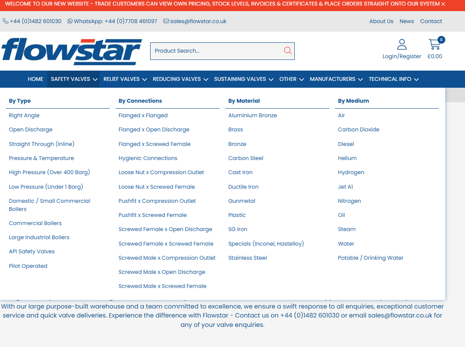This screenshot has height=347, width=465.
Task: Select Plastic material
Action: (x=237, y=215)
